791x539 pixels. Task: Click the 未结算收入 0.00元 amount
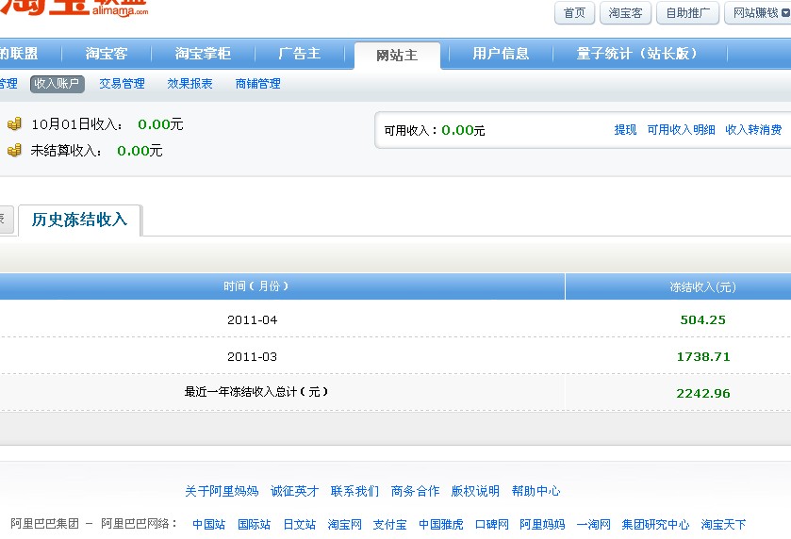[140, 150]
